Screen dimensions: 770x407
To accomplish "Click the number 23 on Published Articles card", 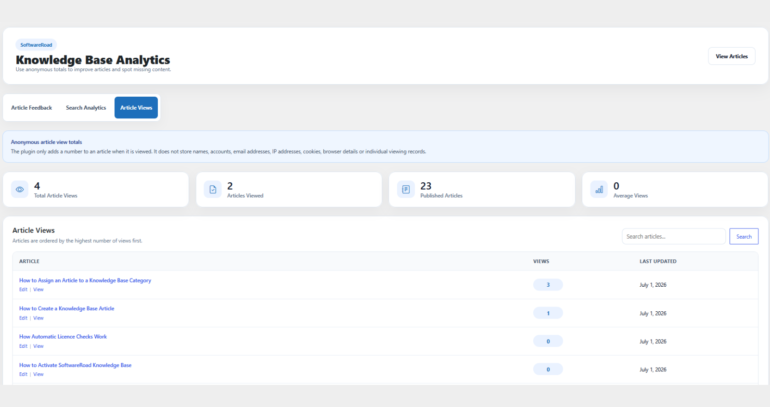I will click(426, 186).
